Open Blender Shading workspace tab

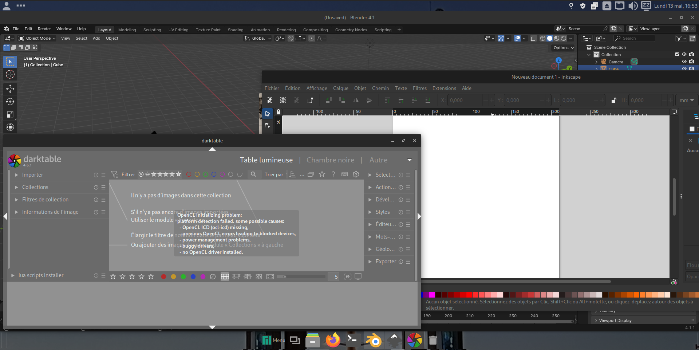(236, 30)
